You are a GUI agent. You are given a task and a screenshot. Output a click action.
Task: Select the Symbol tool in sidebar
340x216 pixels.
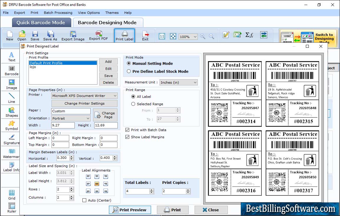click(x=11, y=126)
